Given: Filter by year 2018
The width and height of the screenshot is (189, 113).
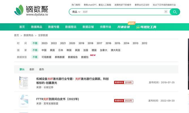Looking at the screenshot, I should [91, 43].
